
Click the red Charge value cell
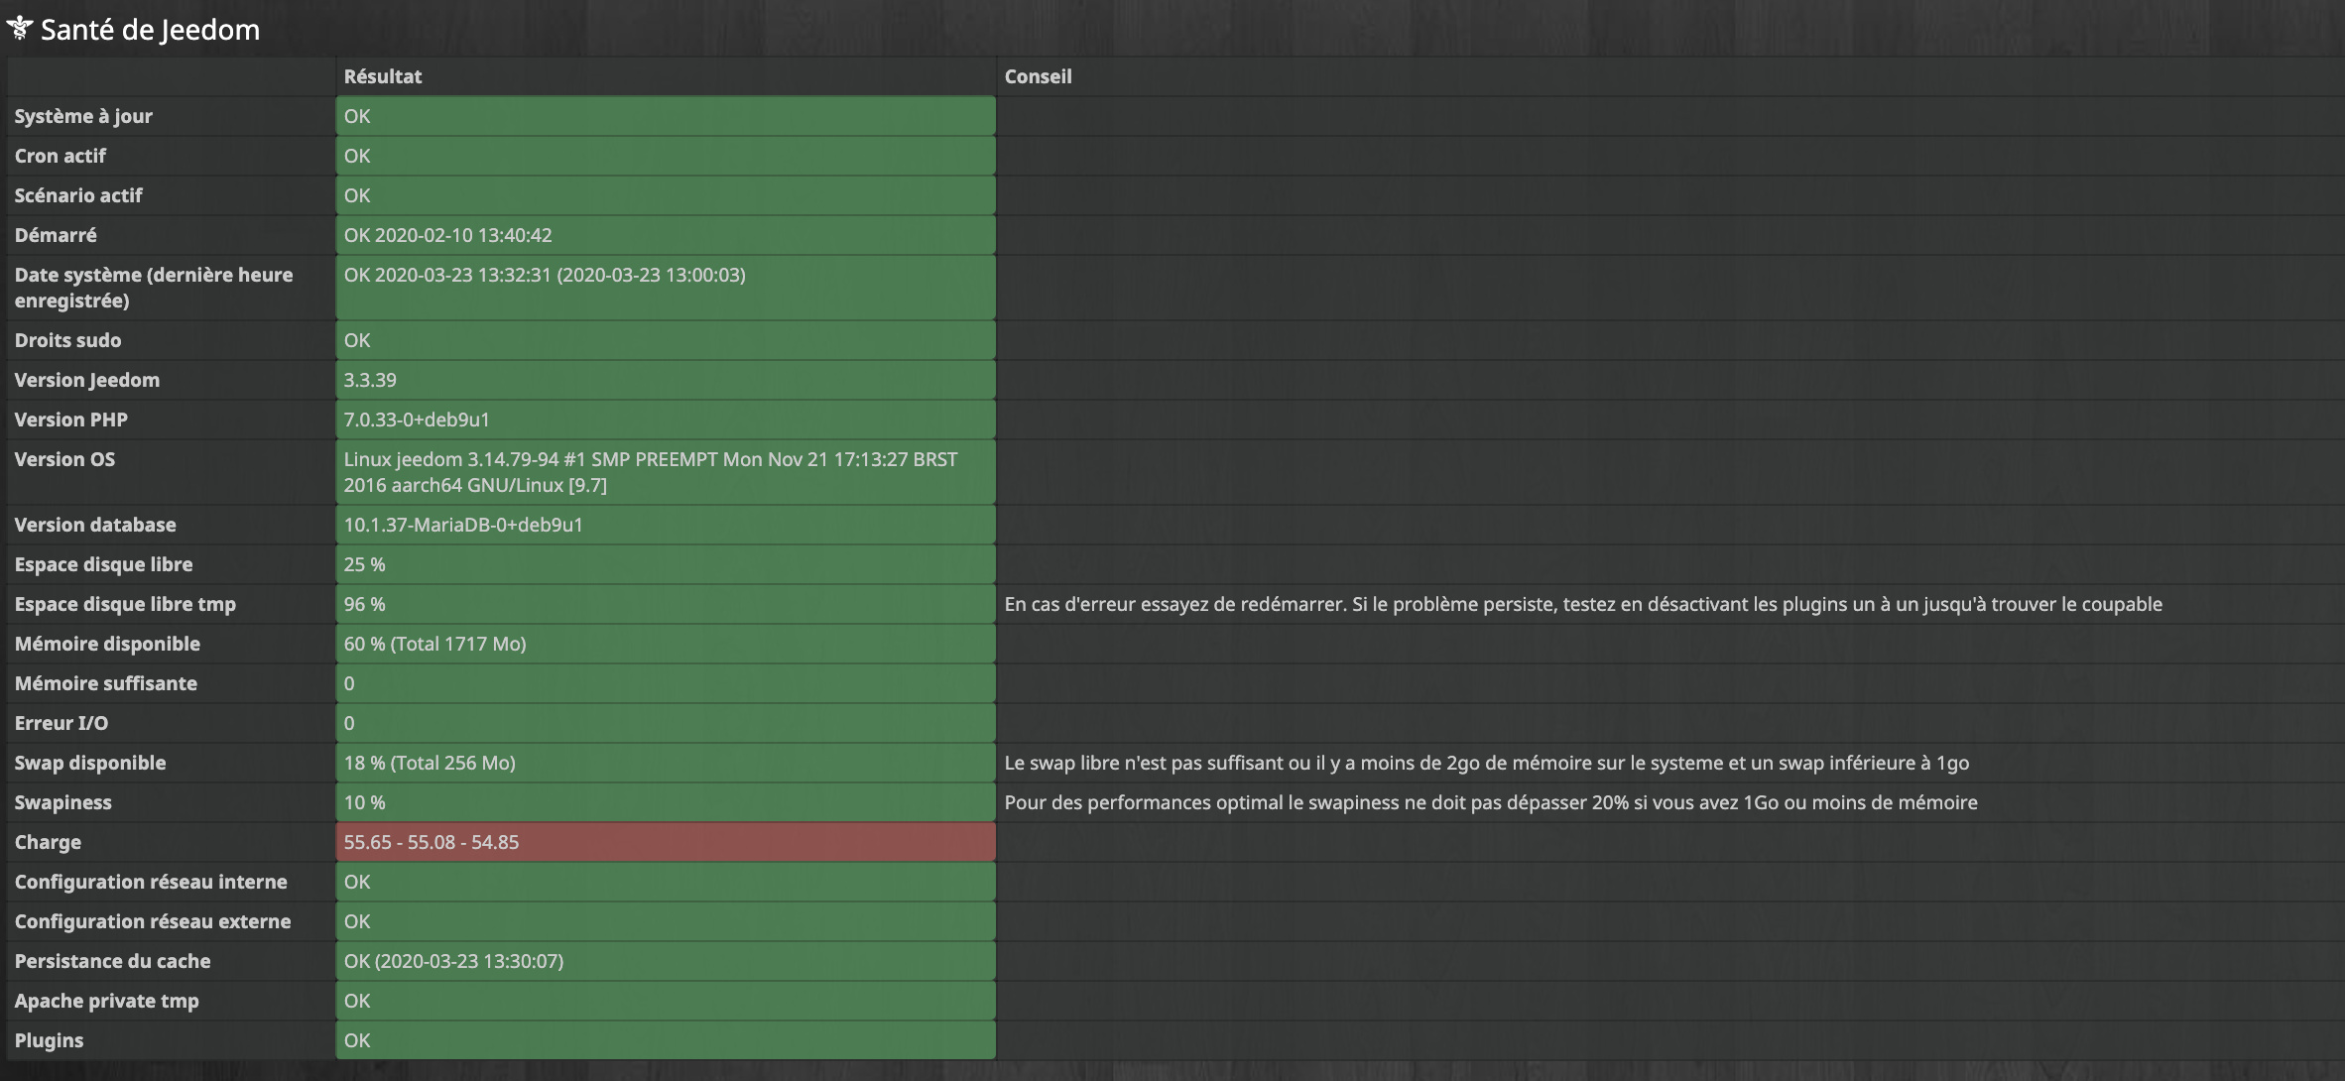tap(665, 842)
